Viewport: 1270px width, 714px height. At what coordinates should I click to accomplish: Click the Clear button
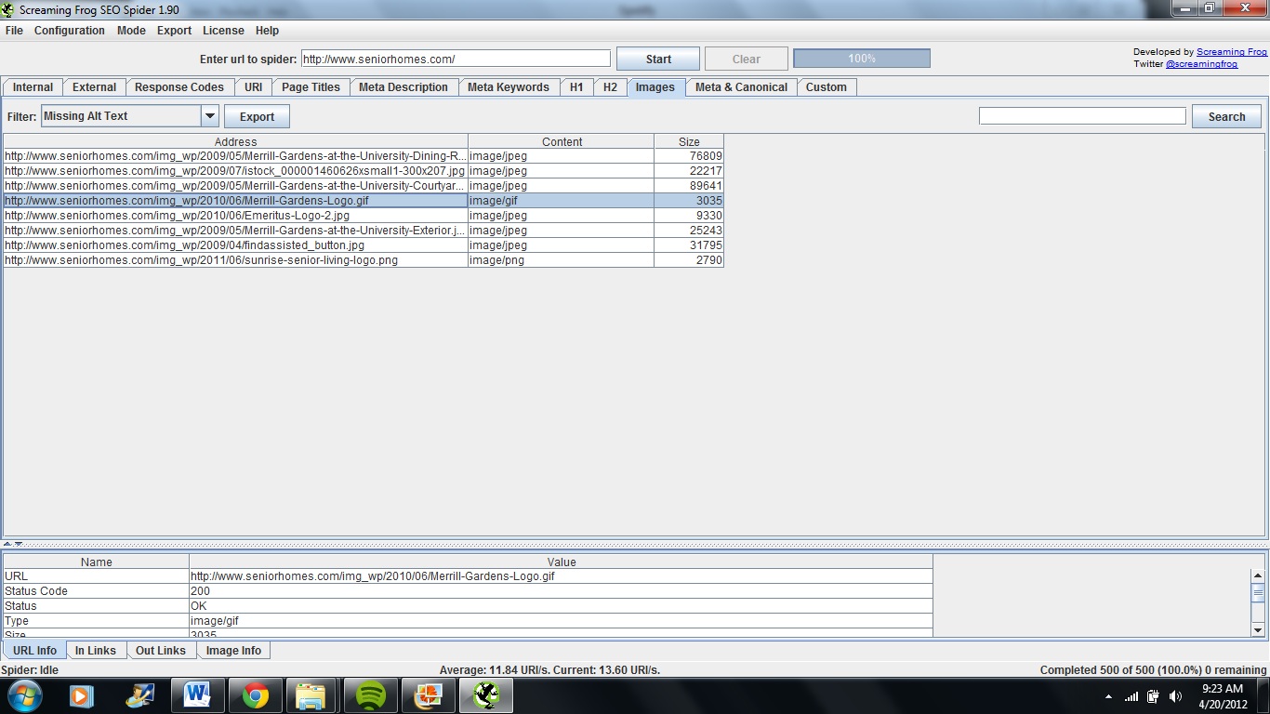pos(747,59)
